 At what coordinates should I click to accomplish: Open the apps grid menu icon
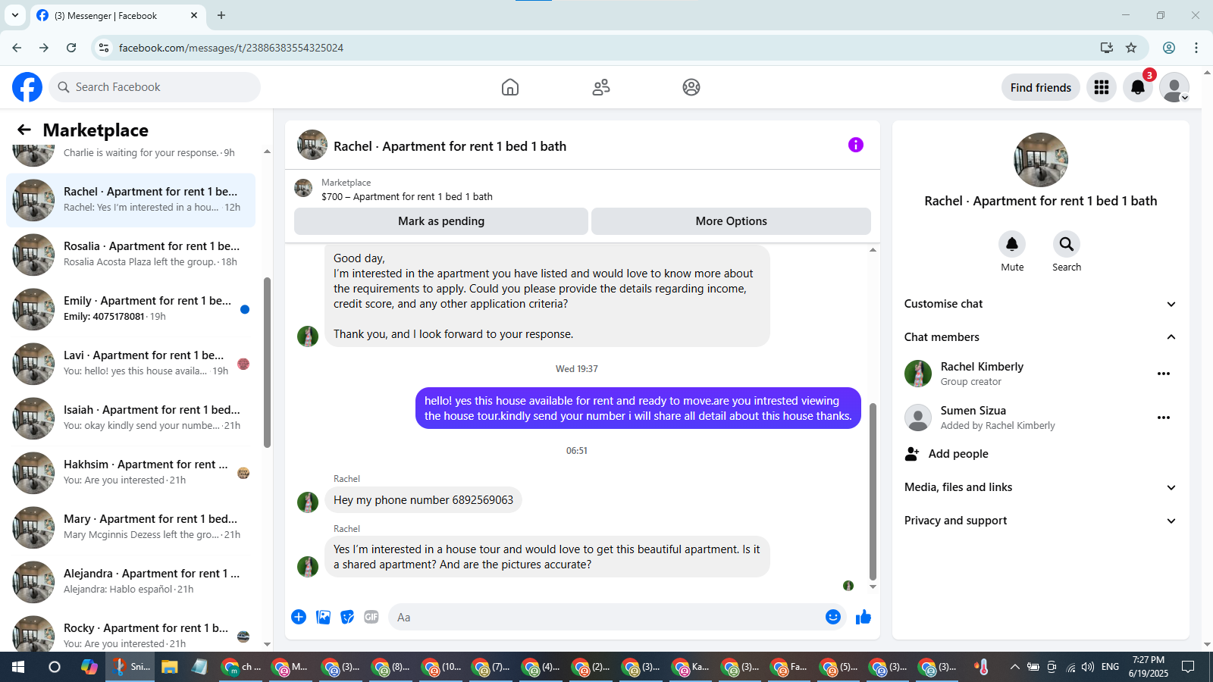[1102, 87]
